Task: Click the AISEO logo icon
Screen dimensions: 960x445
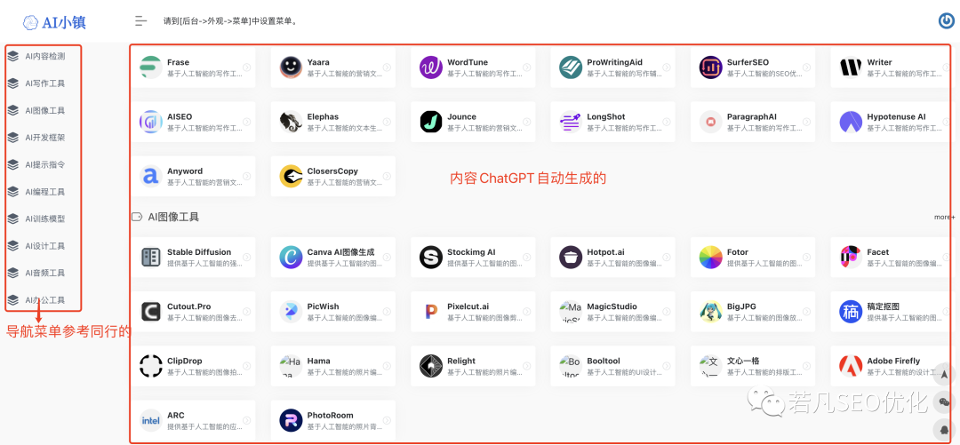Action: (150, 122)
